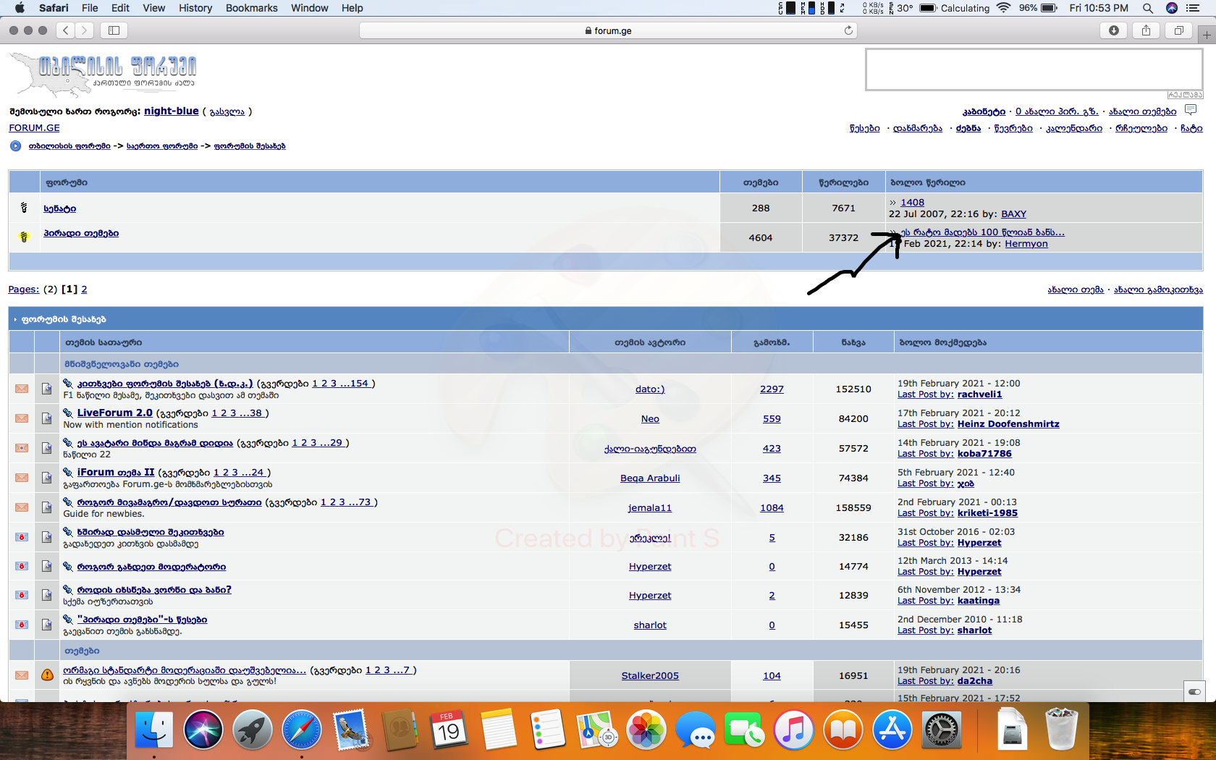Click the locked topic icon beside როგორ გახდეთ მოდერატორი
Screen dimensions: 1216x760
pos(21,566)
